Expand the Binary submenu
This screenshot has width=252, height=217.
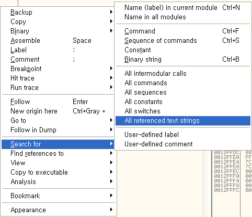(58, 31)
